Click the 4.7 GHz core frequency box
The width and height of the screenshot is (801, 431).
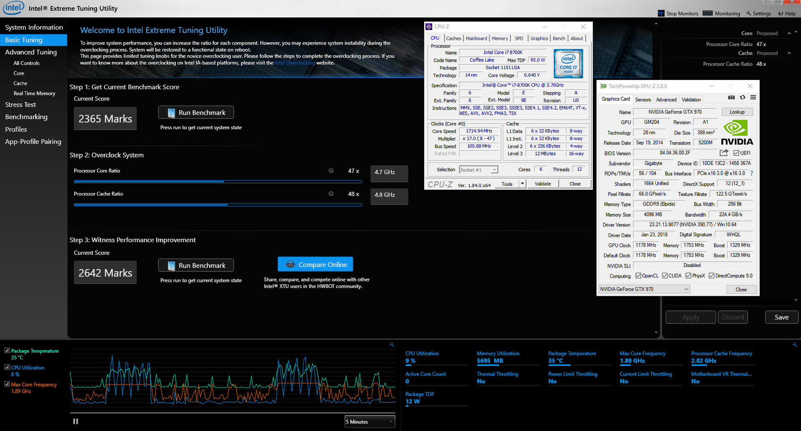click(x=389, y=173)
